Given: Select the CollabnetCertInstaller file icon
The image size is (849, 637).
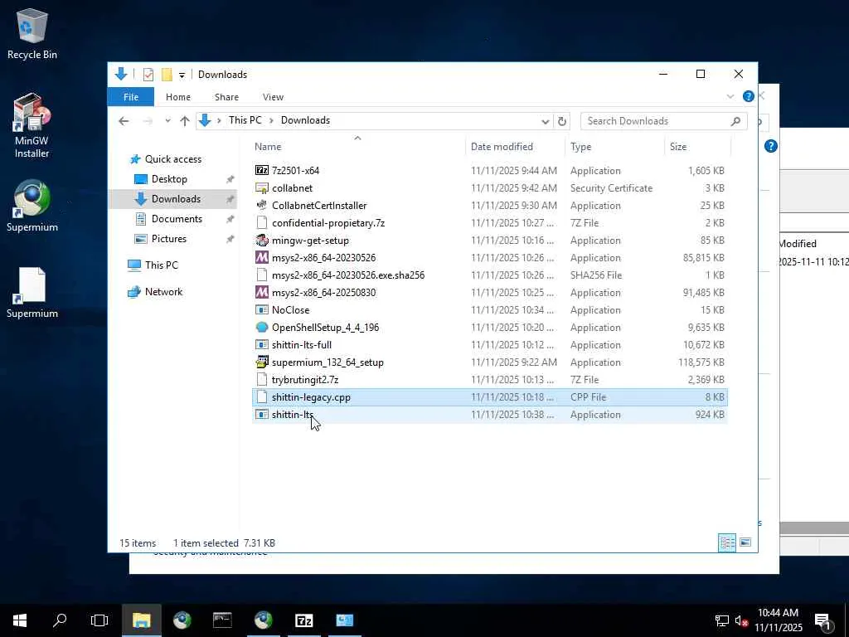Looking at the screenshot, I should tap(261, 206).
